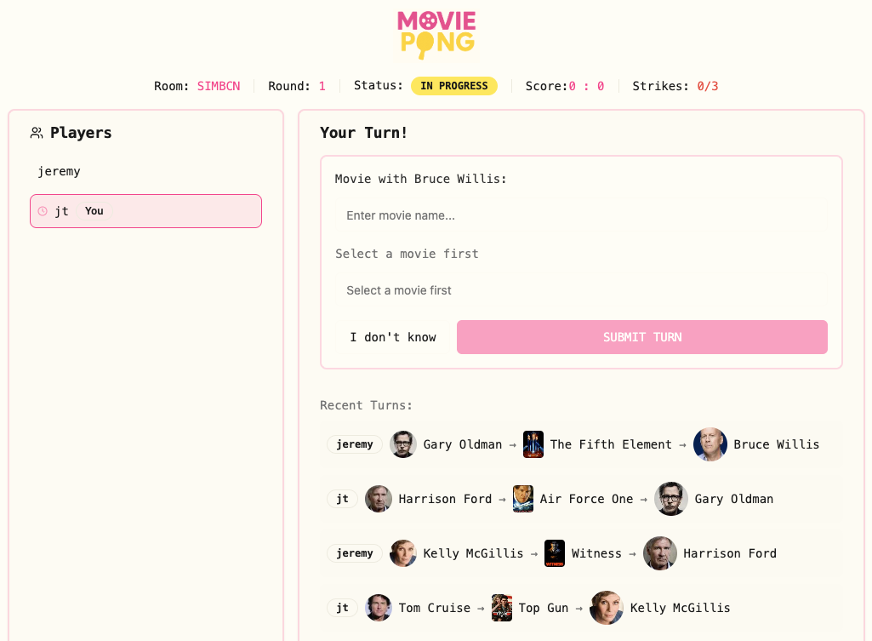872x641 pixels.
Task: Click The Fifth Element poster thumbnail
Action: [x=533, y=444]
